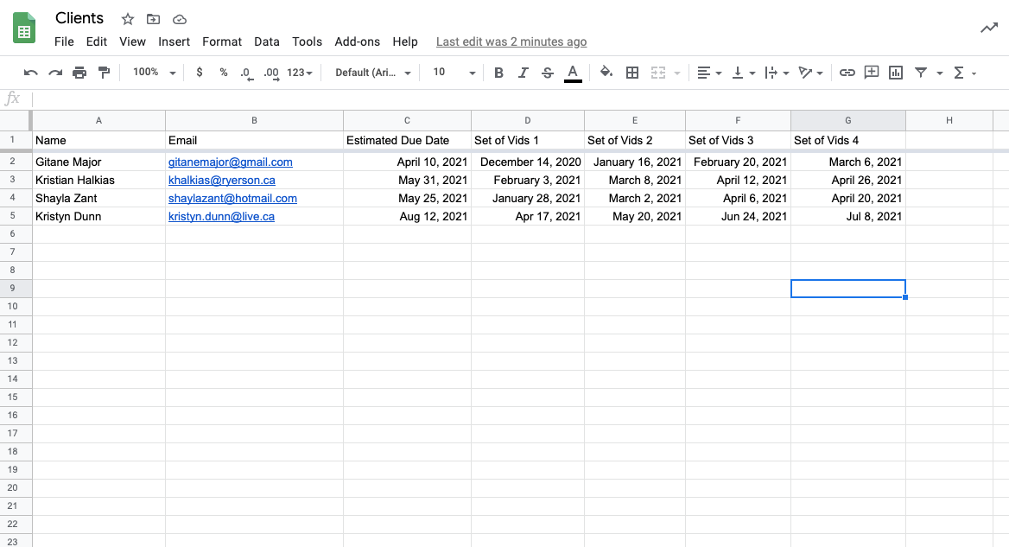Viewport: 1009px width, 547px height.
Task: Click shaylazant@hotmail.com email link
Action: 233,198
